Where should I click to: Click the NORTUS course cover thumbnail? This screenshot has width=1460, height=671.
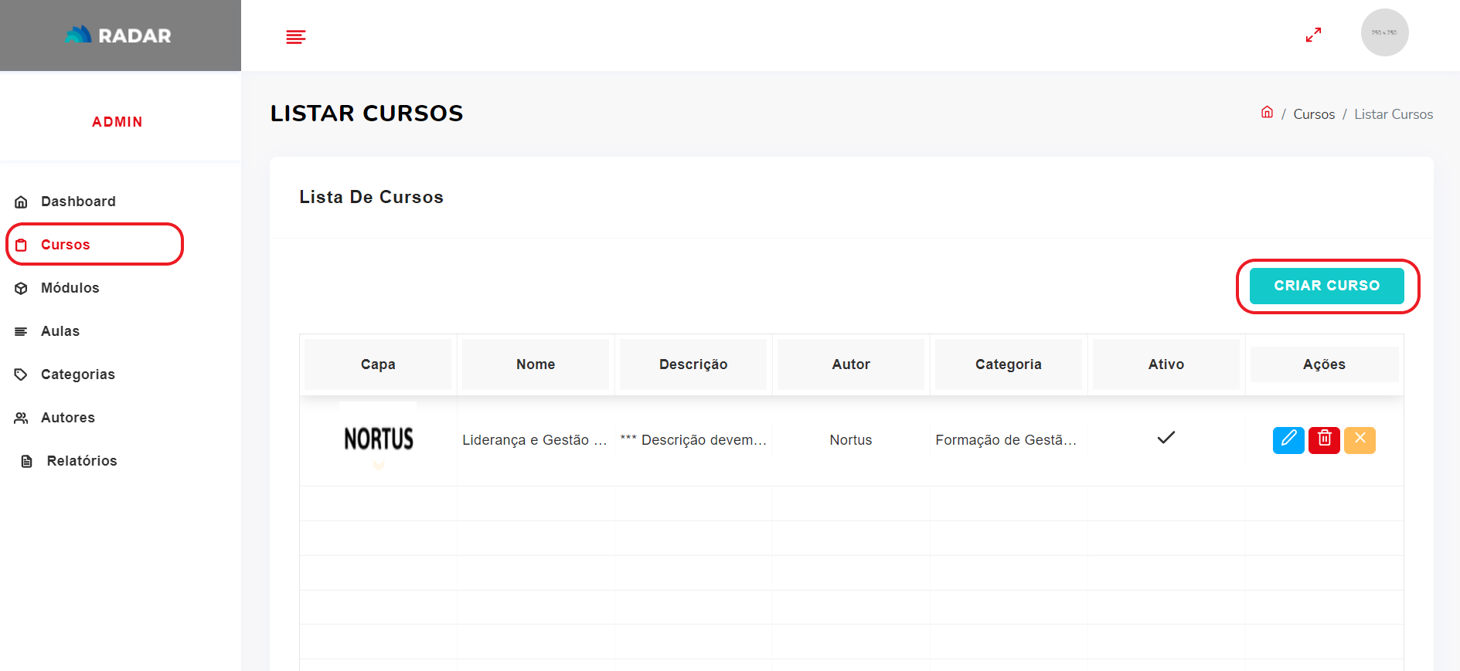coord(378,439)
